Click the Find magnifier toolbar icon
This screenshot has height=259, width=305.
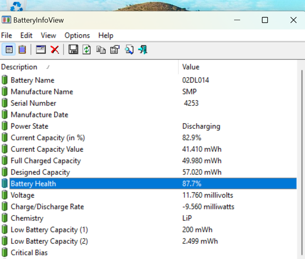pos(129,50)
